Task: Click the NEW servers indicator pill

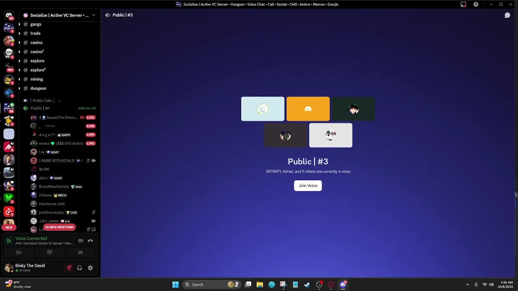Action: [x=9, y=227]
